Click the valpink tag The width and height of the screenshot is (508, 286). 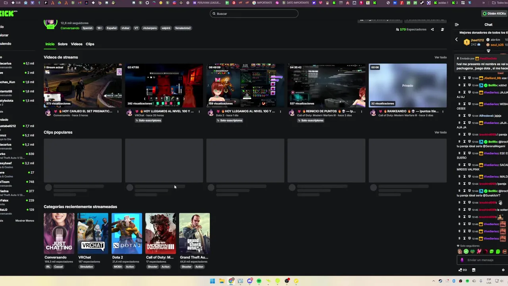166,28
